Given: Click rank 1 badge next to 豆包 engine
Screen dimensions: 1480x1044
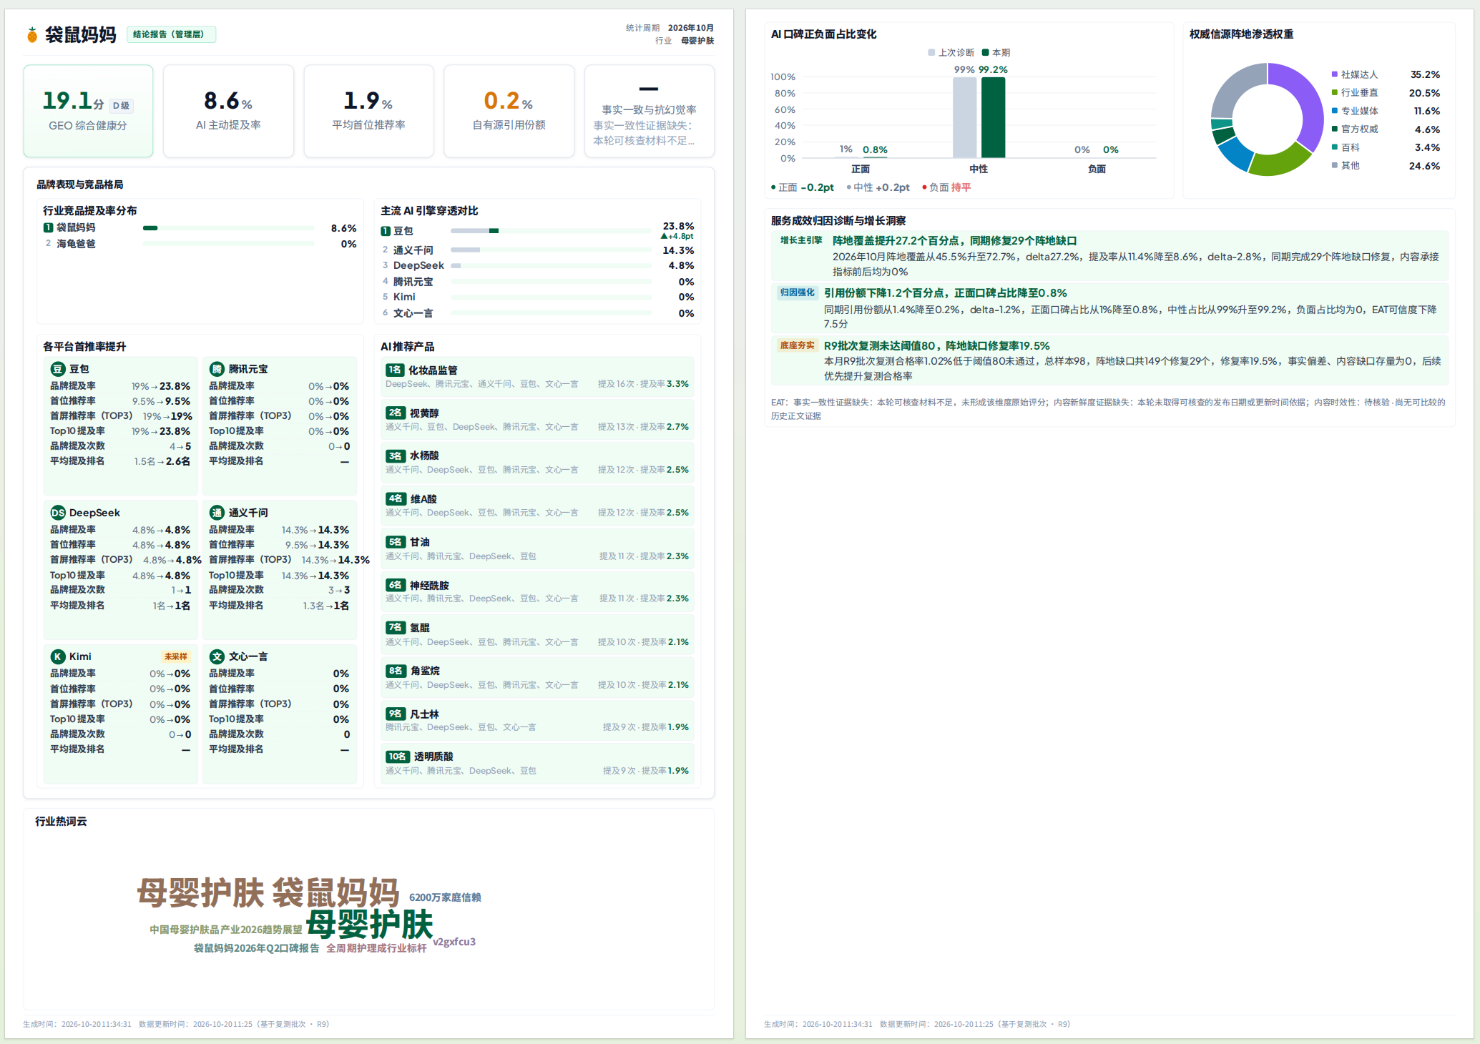Looking at the screenshot, I should 386,231.
